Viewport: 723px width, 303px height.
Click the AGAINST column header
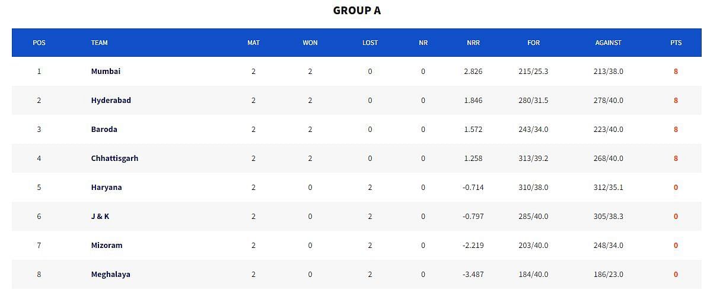[x=608, y=43]
